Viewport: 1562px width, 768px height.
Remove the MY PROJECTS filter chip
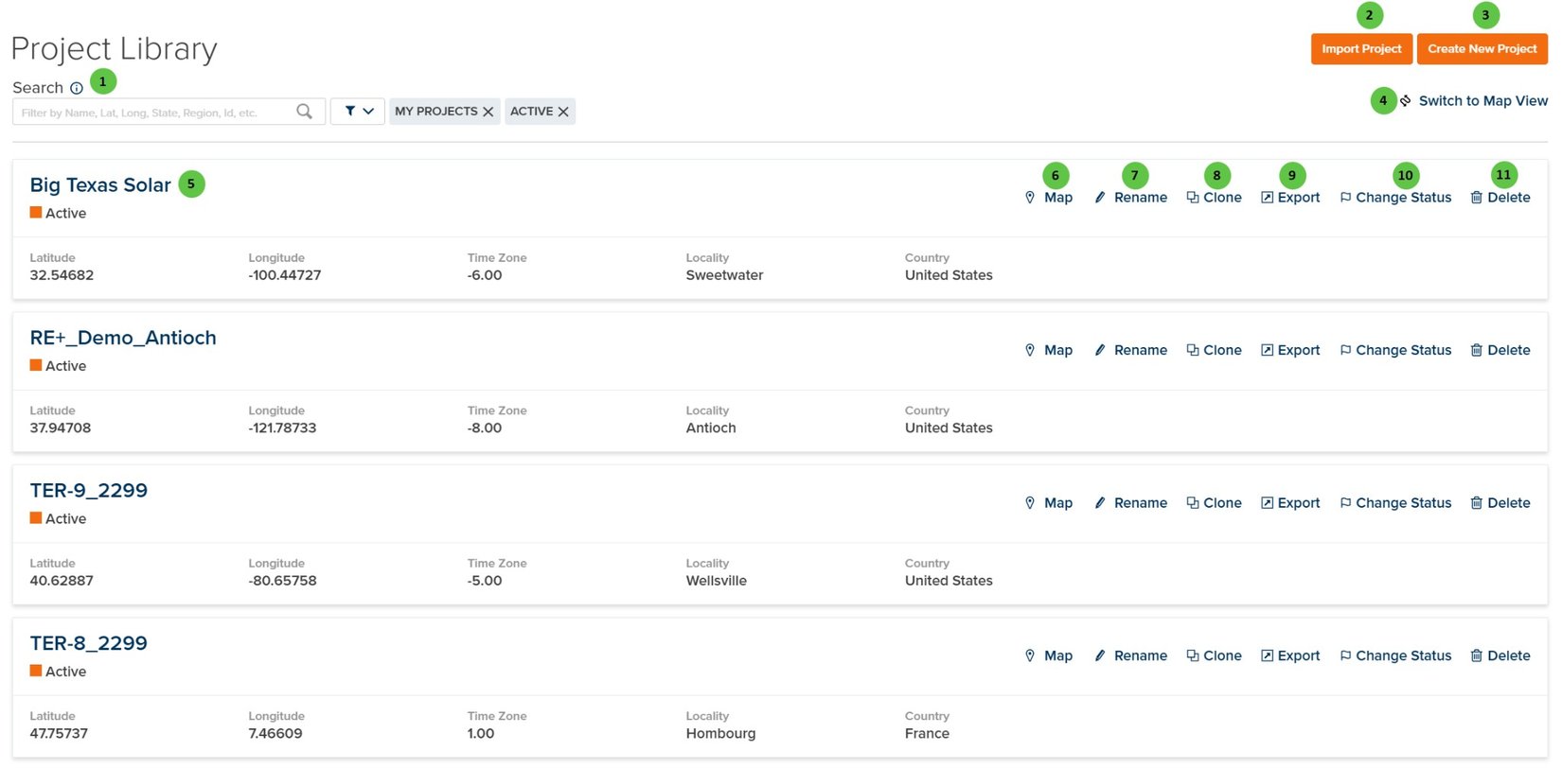coord(488,112)
